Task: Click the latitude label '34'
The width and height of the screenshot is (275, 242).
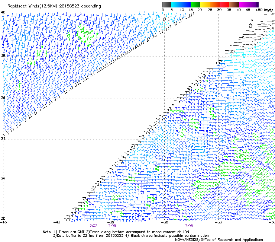Action: [3, 138]
